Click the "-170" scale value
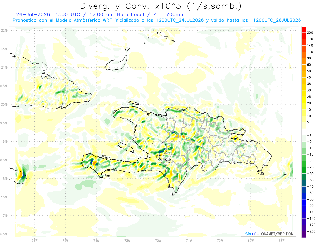The height and width of the screenshot is (244, 316). (311, 225)
